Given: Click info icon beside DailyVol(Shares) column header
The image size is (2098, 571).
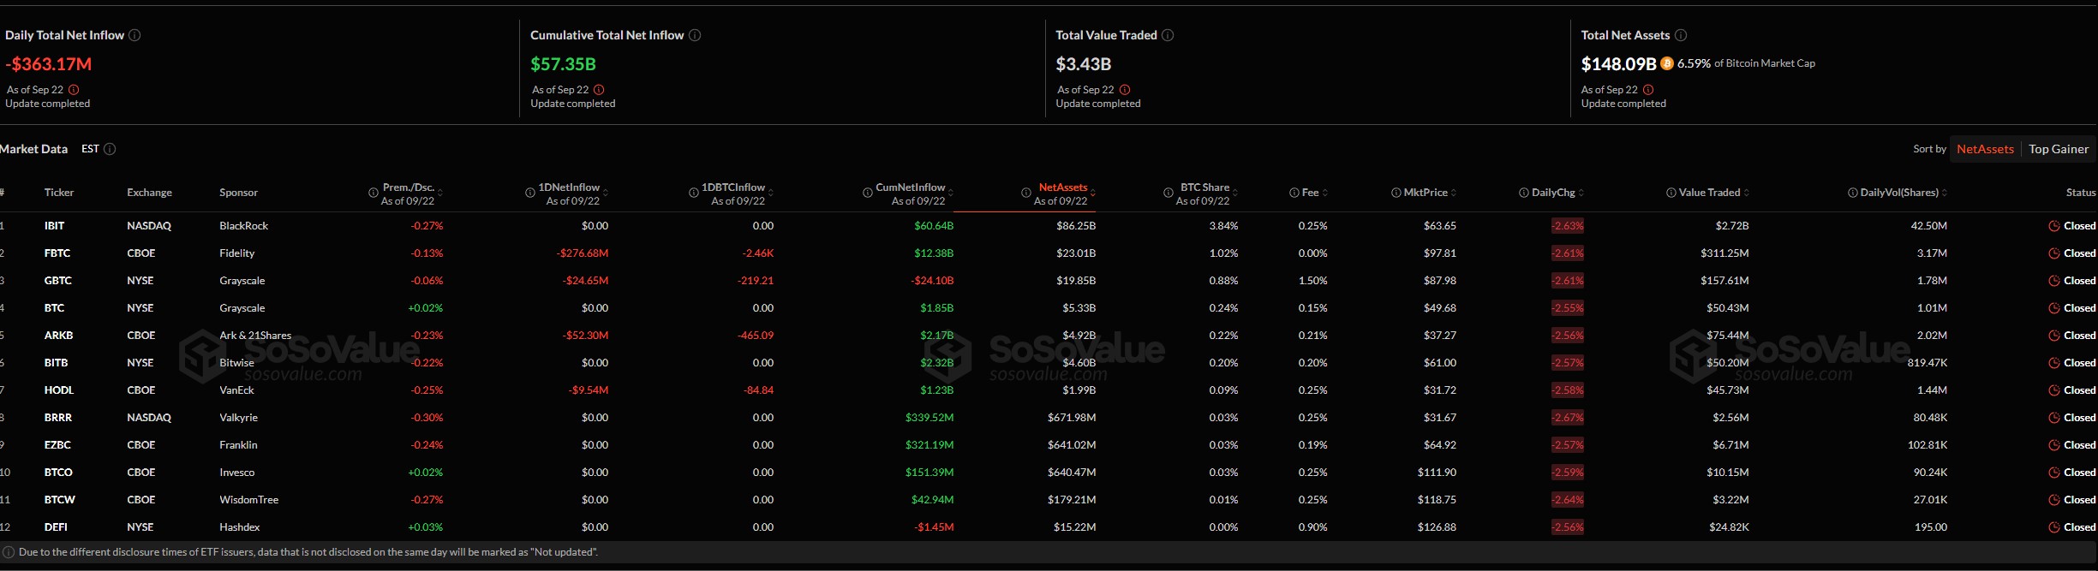Looking at the screenshot, I should pos(1853,193).
